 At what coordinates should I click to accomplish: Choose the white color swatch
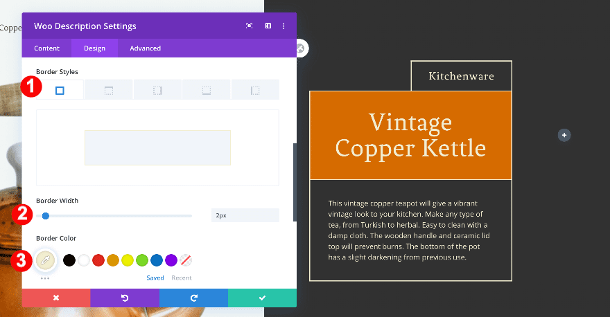84,260
